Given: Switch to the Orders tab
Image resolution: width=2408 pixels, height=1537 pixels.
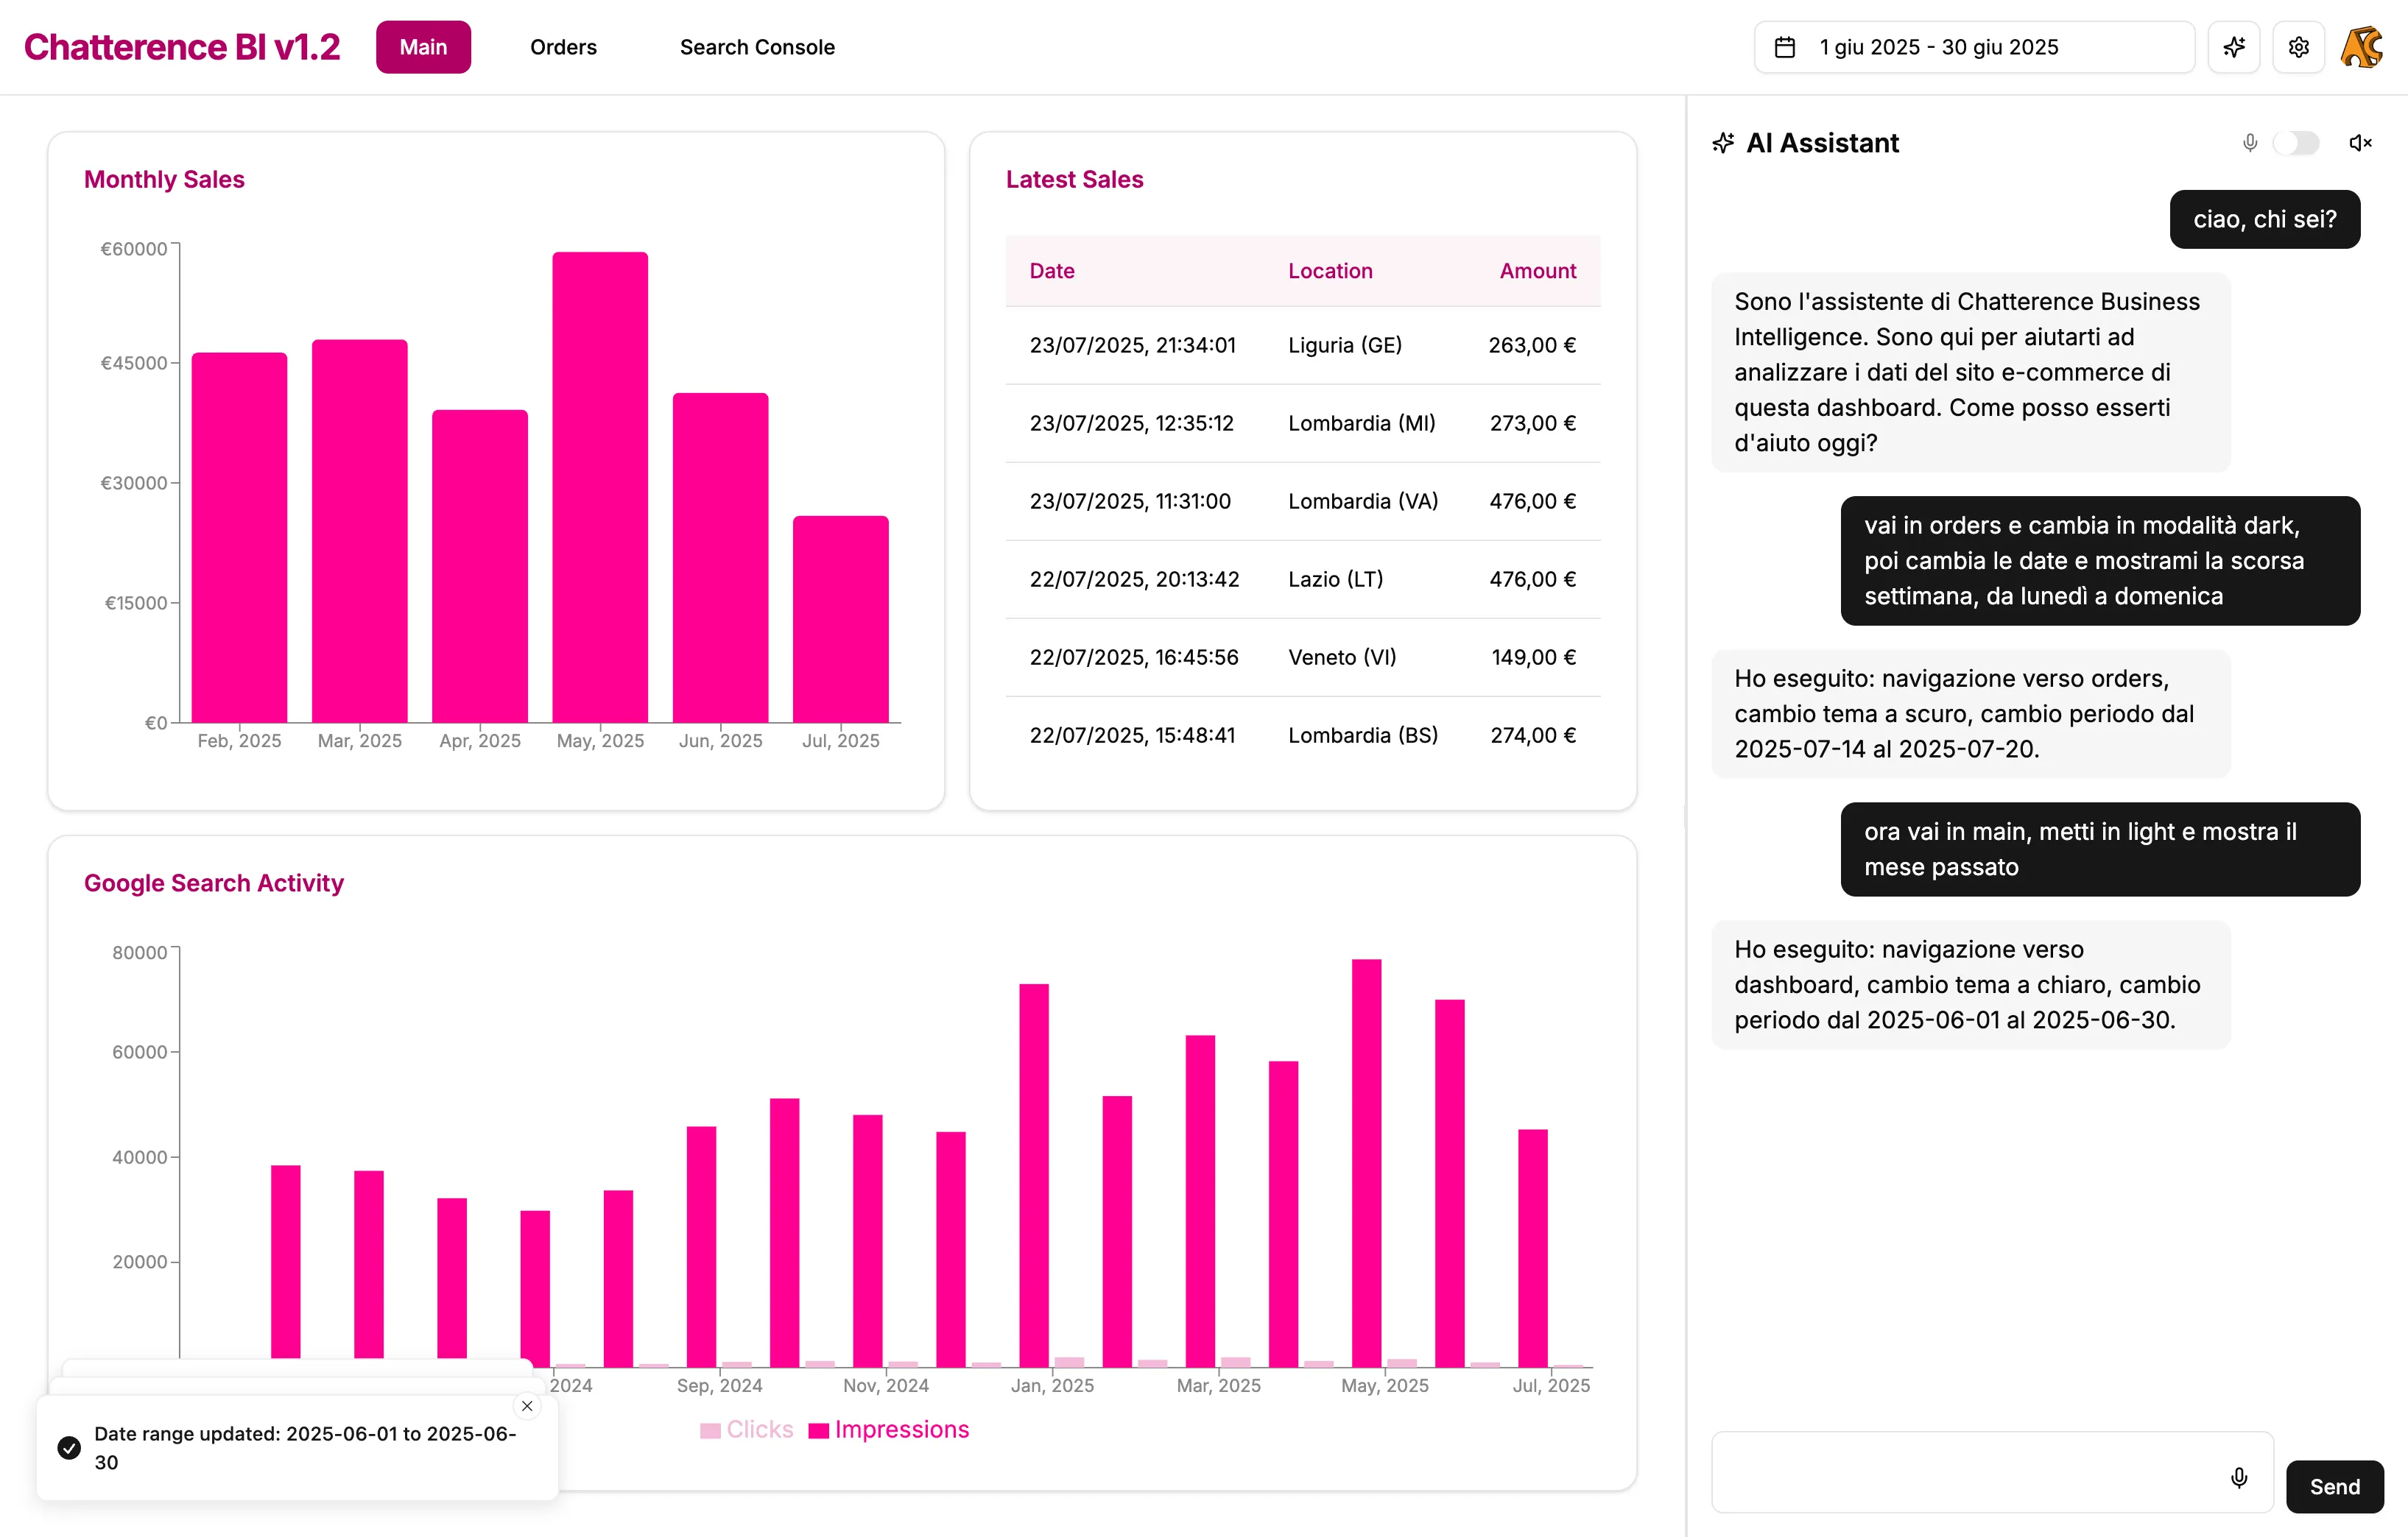Looking at the screenshot, I should 563,47.
